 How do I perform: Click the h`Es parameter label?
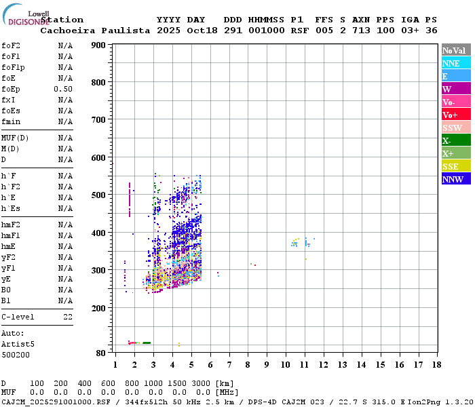click(11, 209)
